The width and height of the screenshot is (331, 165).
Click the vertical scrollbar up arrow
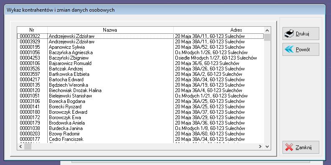point(267,30)
